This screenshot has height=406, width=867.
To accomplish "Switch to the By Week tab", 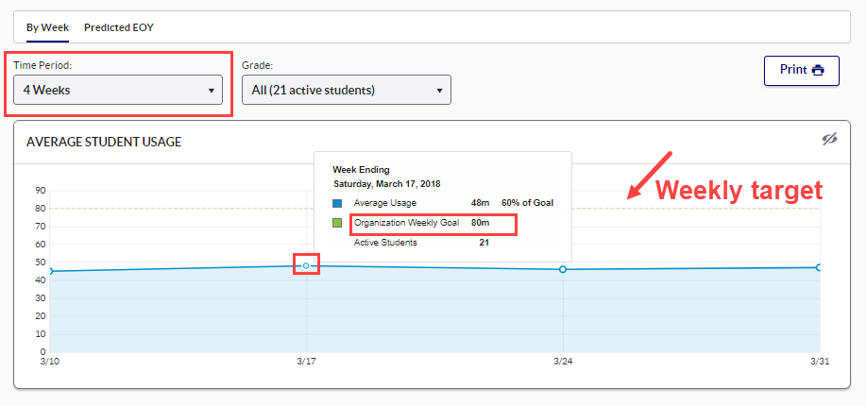I will pos(46,27).
